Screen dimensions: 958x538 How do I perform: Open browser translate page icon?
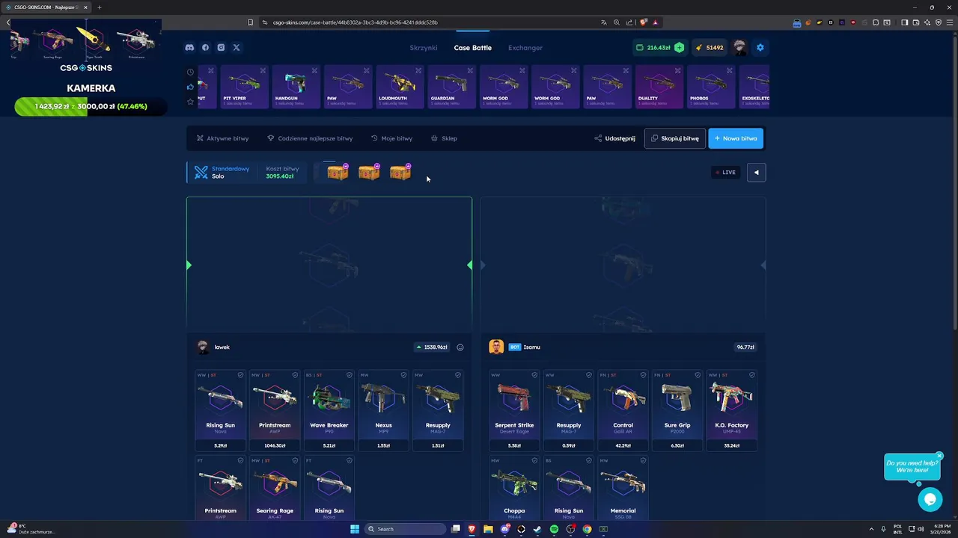point(604,22)
